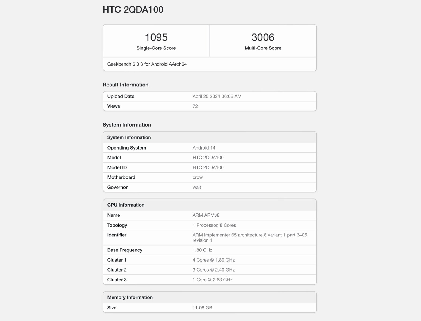Viewport: 421px width, 321px height.
Task: Select the memory size value "11.08 GB"
Action: 202,308
